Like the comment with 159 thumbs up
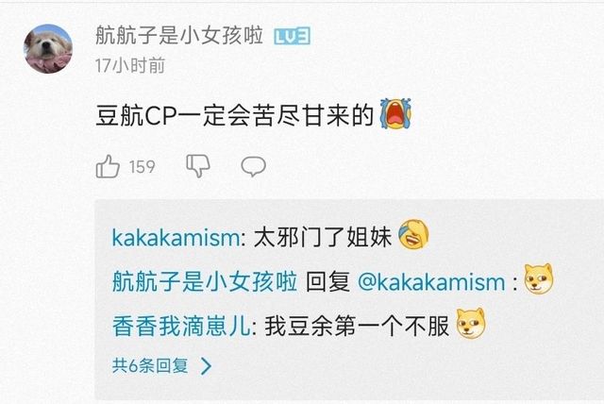Screen dimensions: 604x404 [108, 166]
